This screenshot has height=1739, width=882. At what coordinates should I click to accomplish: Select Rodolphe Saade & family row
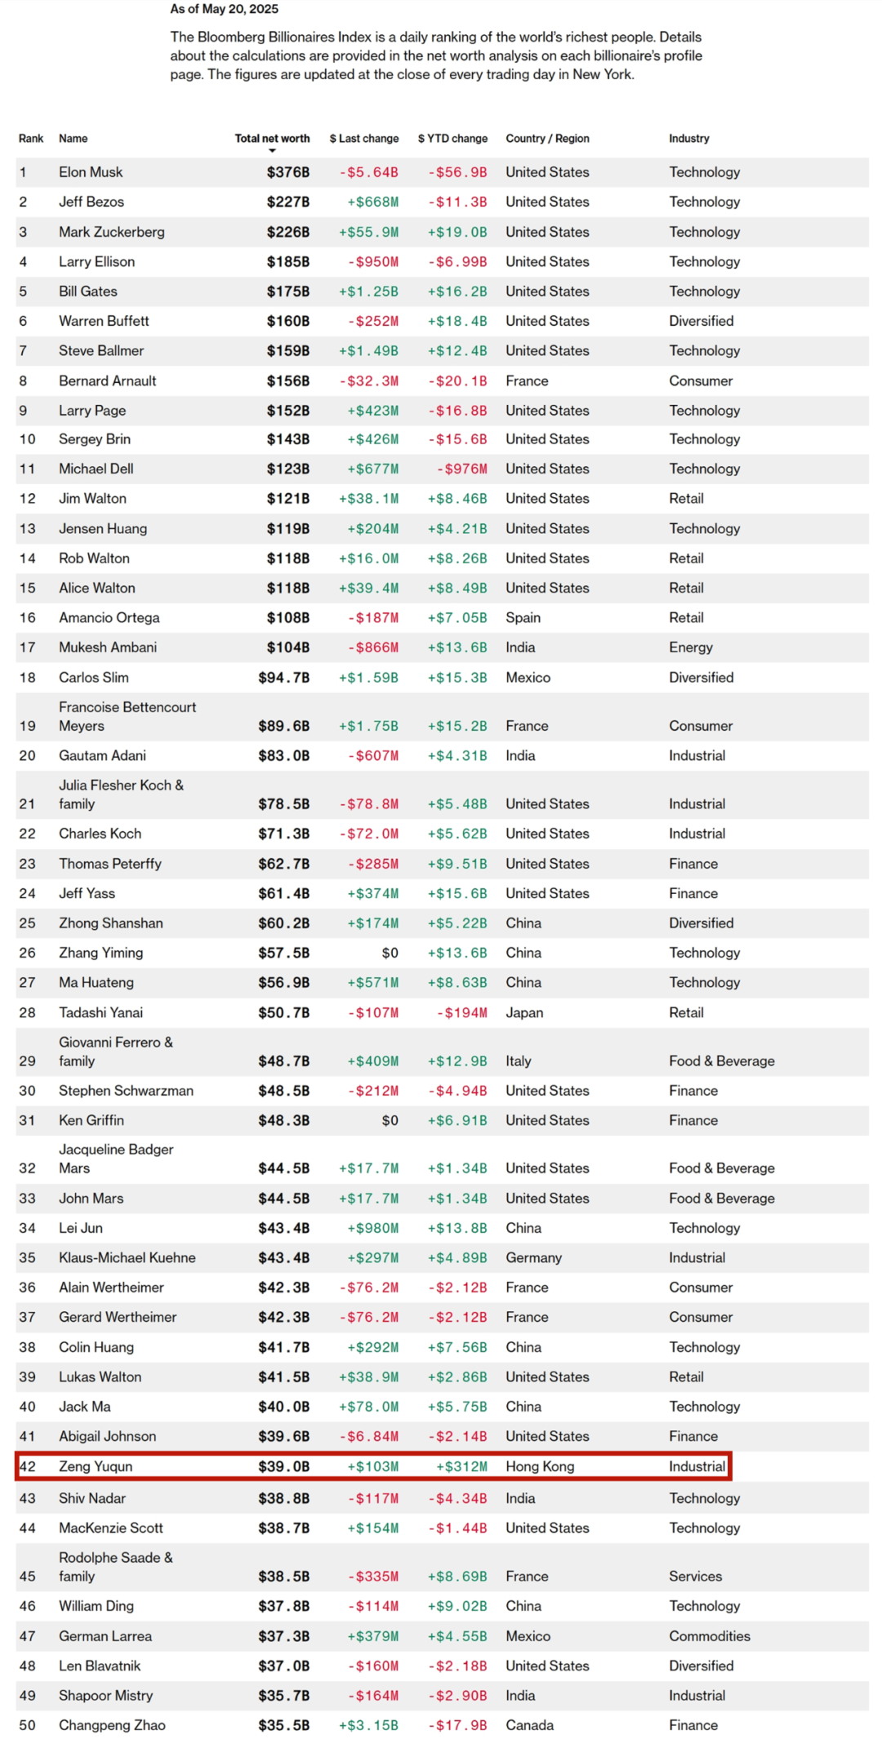(x=442, y=1567)
